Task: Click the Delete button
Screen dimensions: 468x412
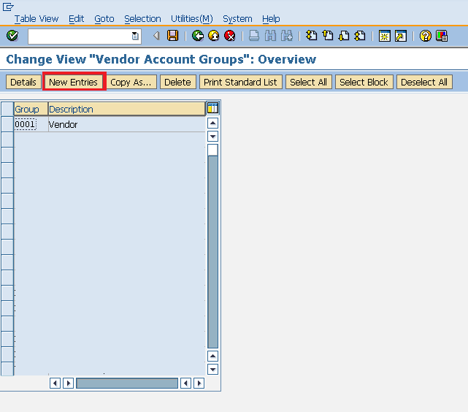Action: click(177, 82)
